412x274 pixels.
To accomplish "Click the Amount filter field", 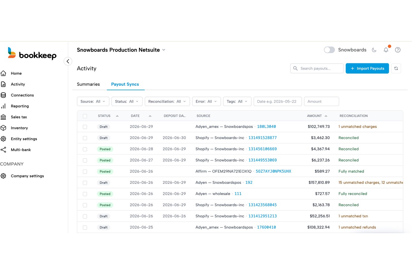I will tap(322, 102).
